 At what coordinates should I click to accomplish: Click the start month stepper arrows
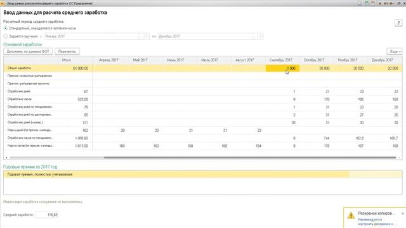pos(147,37)
